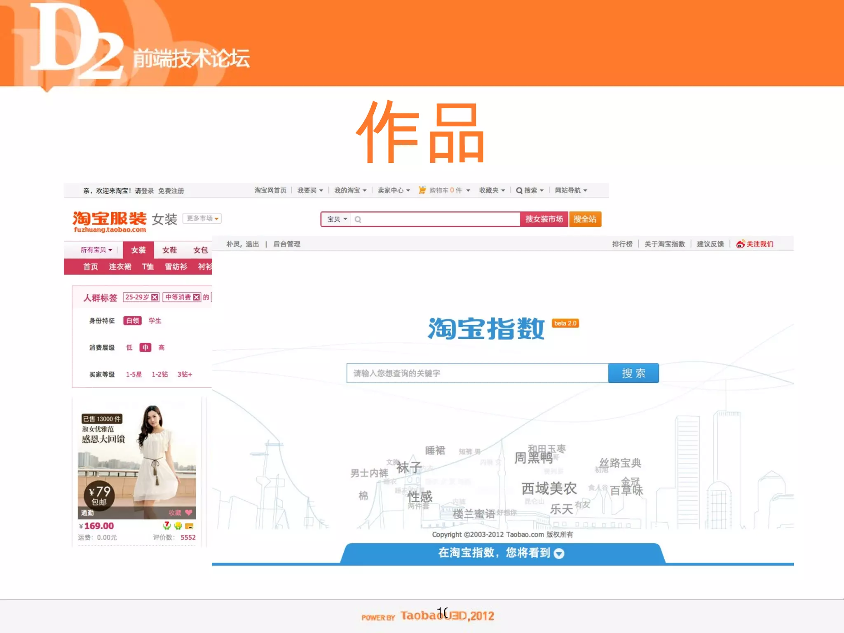Remove the 25-29岁 tag with X
The image size is (844, 633).
[155, 297]
